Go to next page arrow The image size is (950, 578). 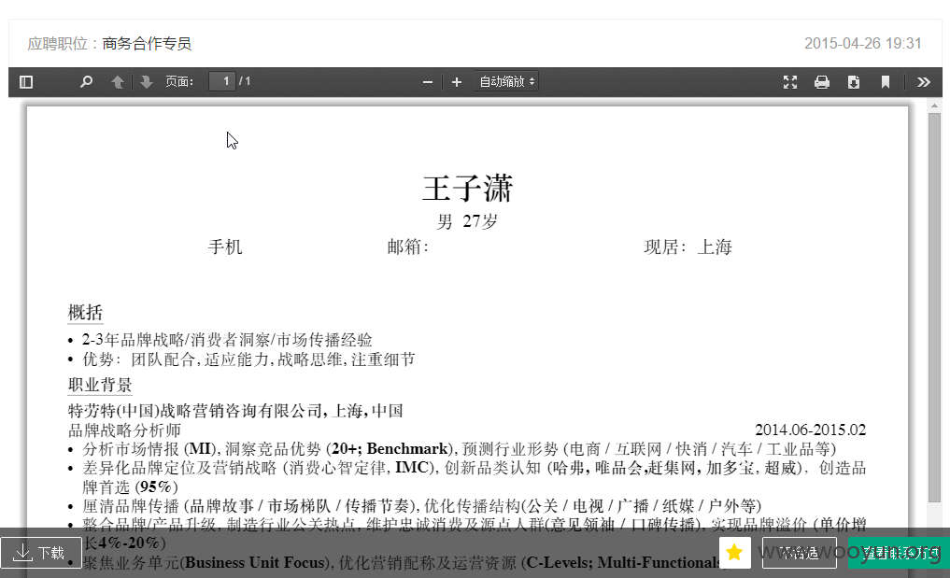(x=146, y=82)
